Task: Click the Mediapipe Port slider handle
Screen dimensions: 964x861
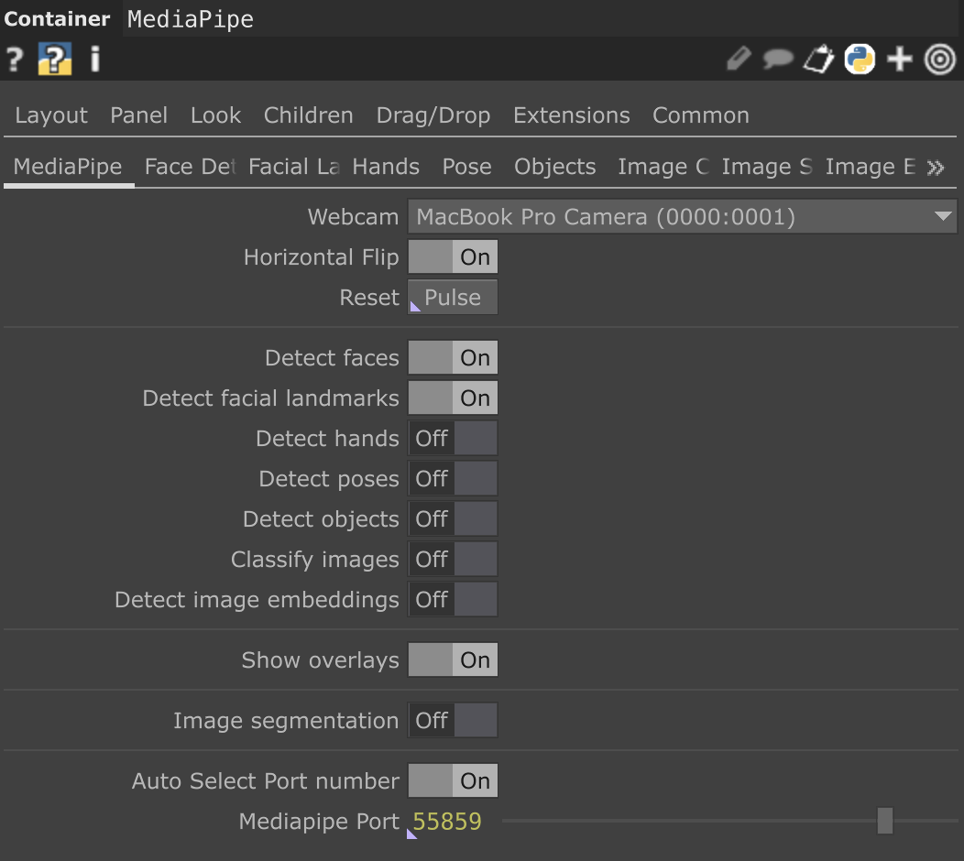Action: coord(884,821)
